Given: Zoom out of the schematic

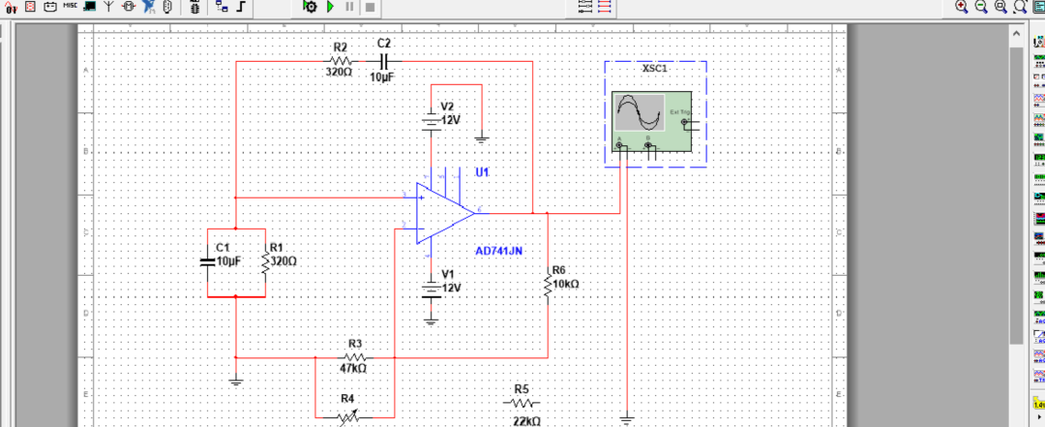Looking at the screenshot, I should pyautogui.click(x=981, y=7).
